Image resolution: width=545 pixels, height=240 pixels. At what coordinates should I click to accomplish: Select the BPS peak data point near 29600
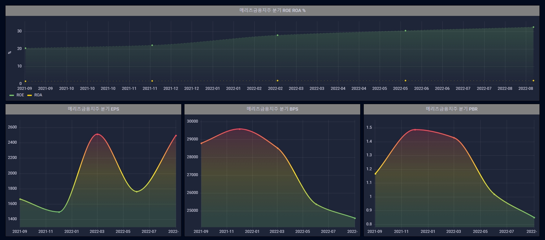click(x=240, y=129)
